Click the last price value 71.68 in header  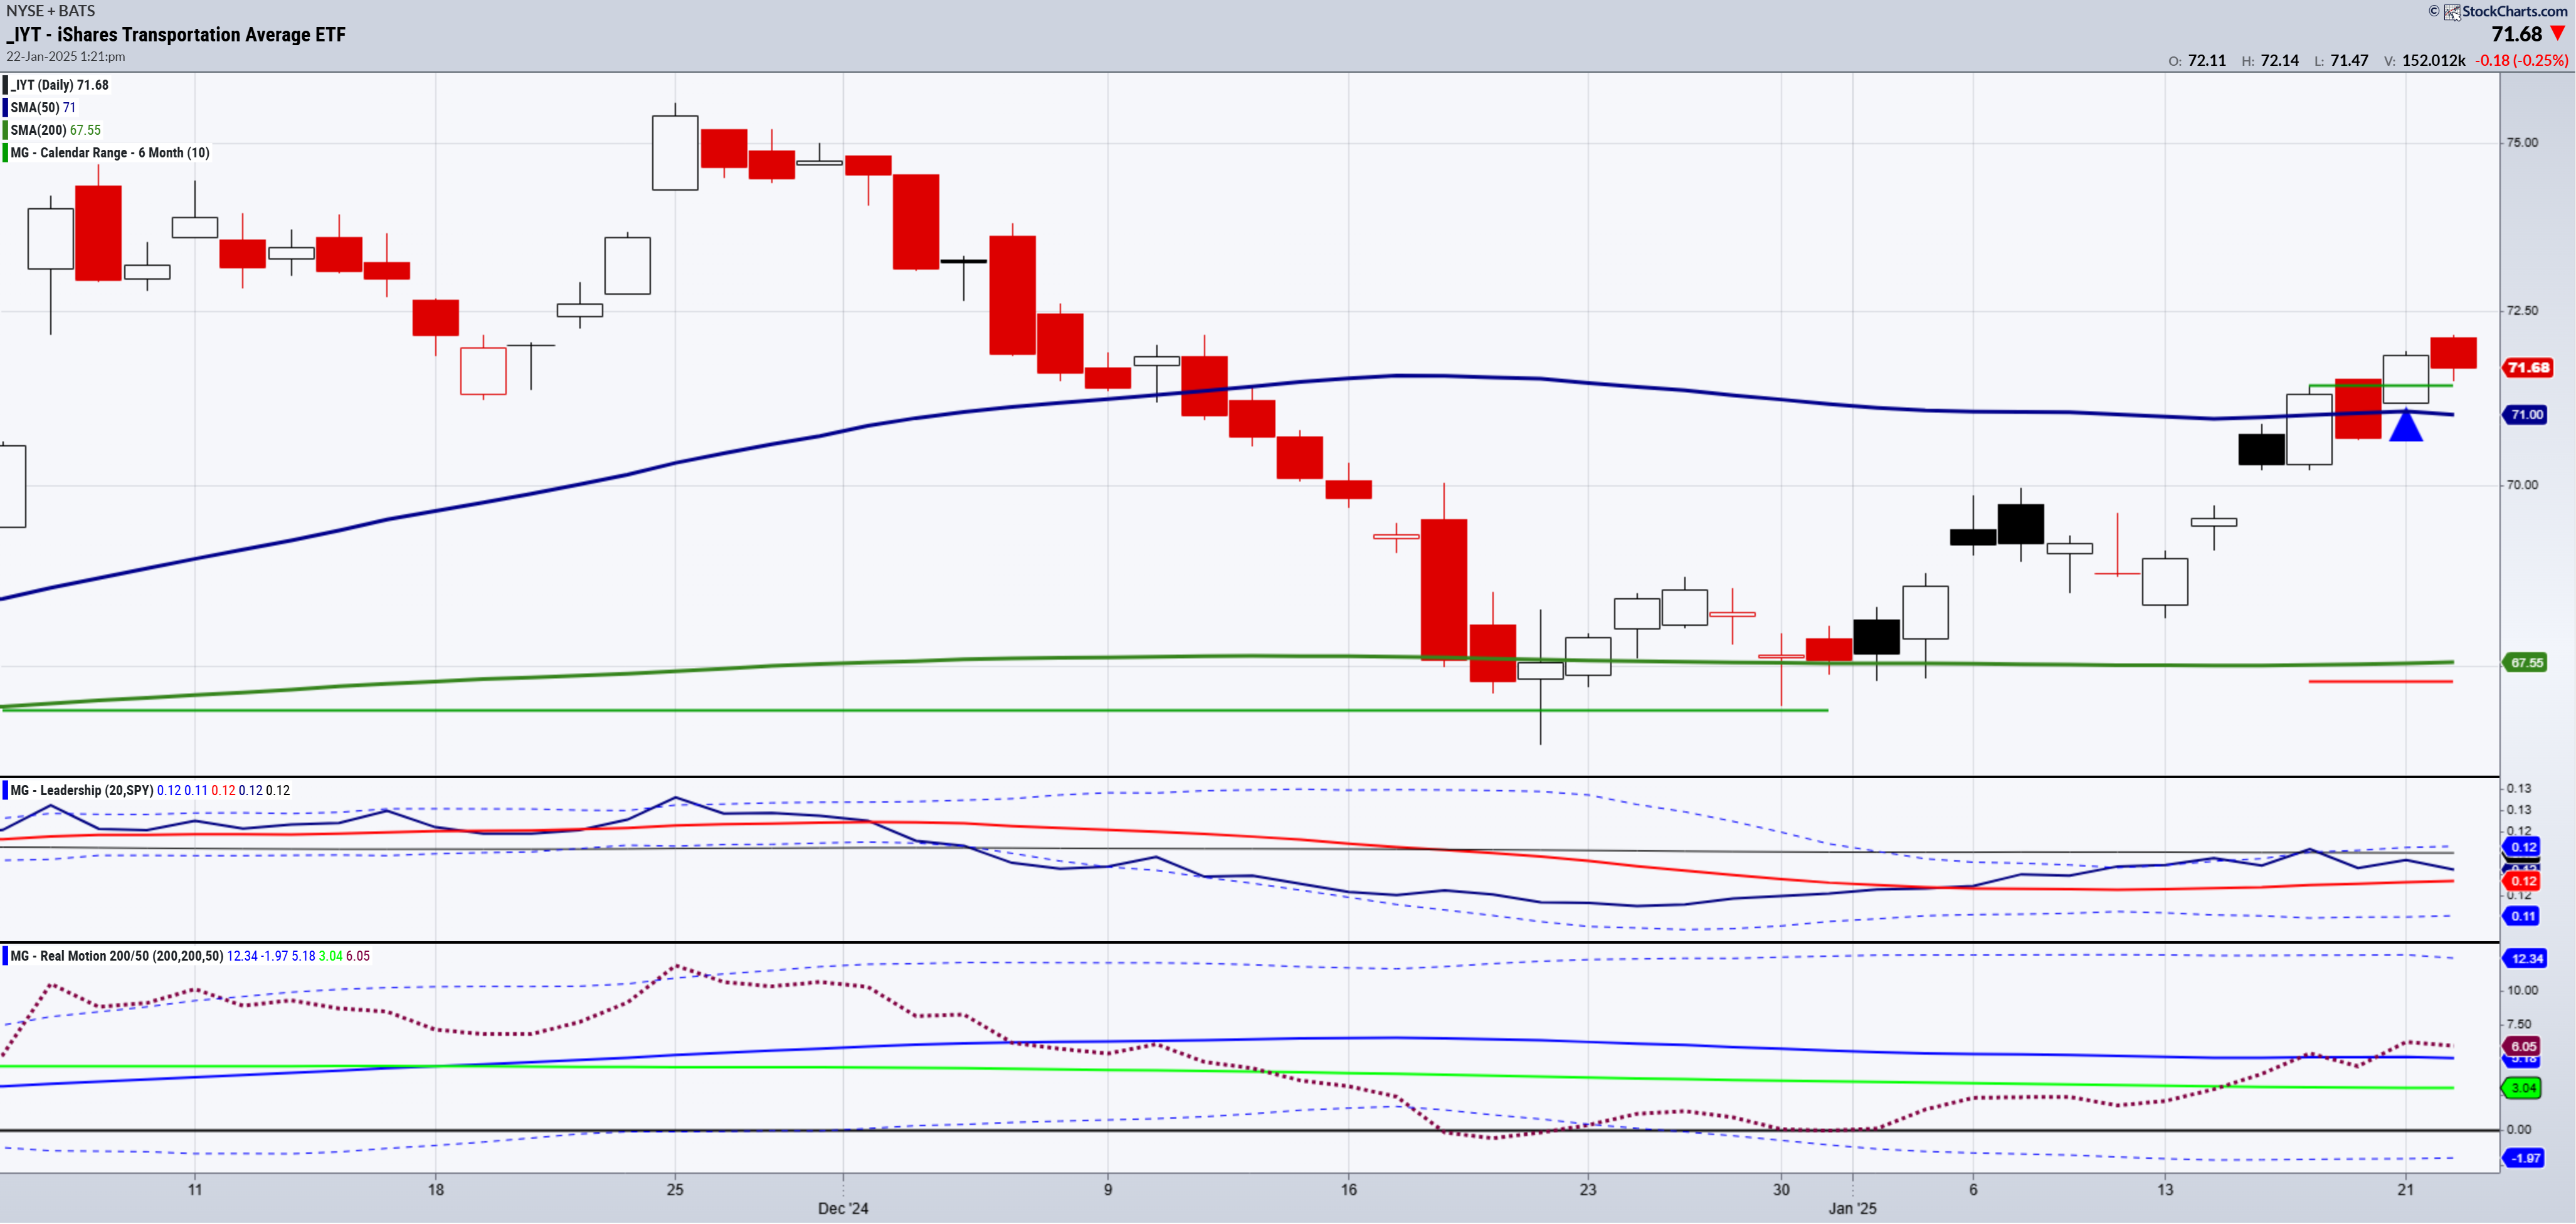coord(2516,34)
